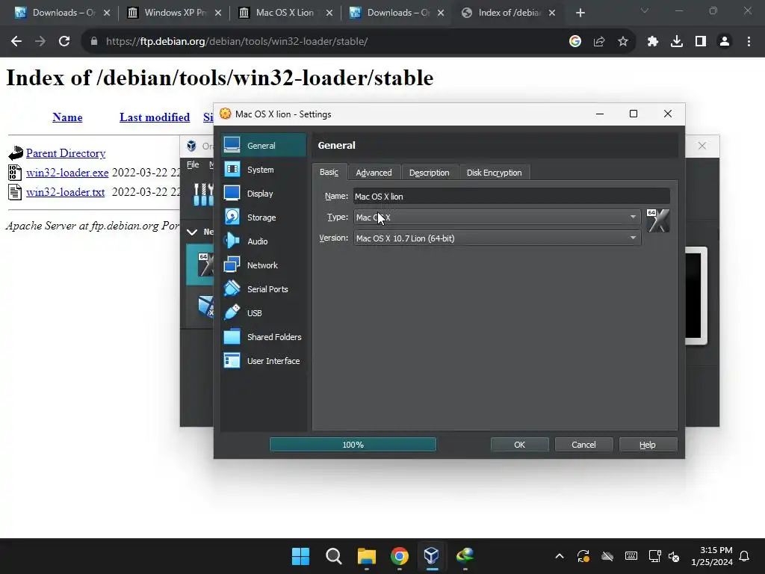
Task: Sort by Last modified link
Action: tap(155, 117)
